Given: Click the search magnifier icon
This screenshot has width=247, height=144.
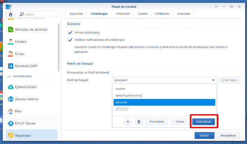Looking at the screenshot, I should tap(22, 14).
